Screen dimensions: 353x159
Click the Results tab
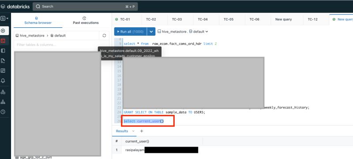(122, 131)
